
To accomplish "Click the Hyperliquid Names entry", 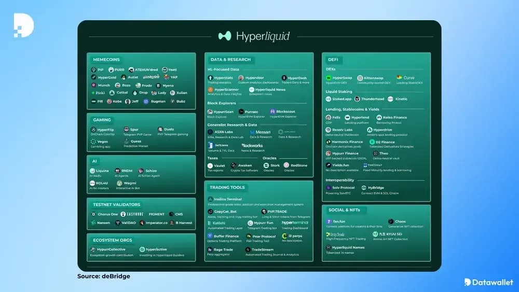I will [x=346, y=247].
